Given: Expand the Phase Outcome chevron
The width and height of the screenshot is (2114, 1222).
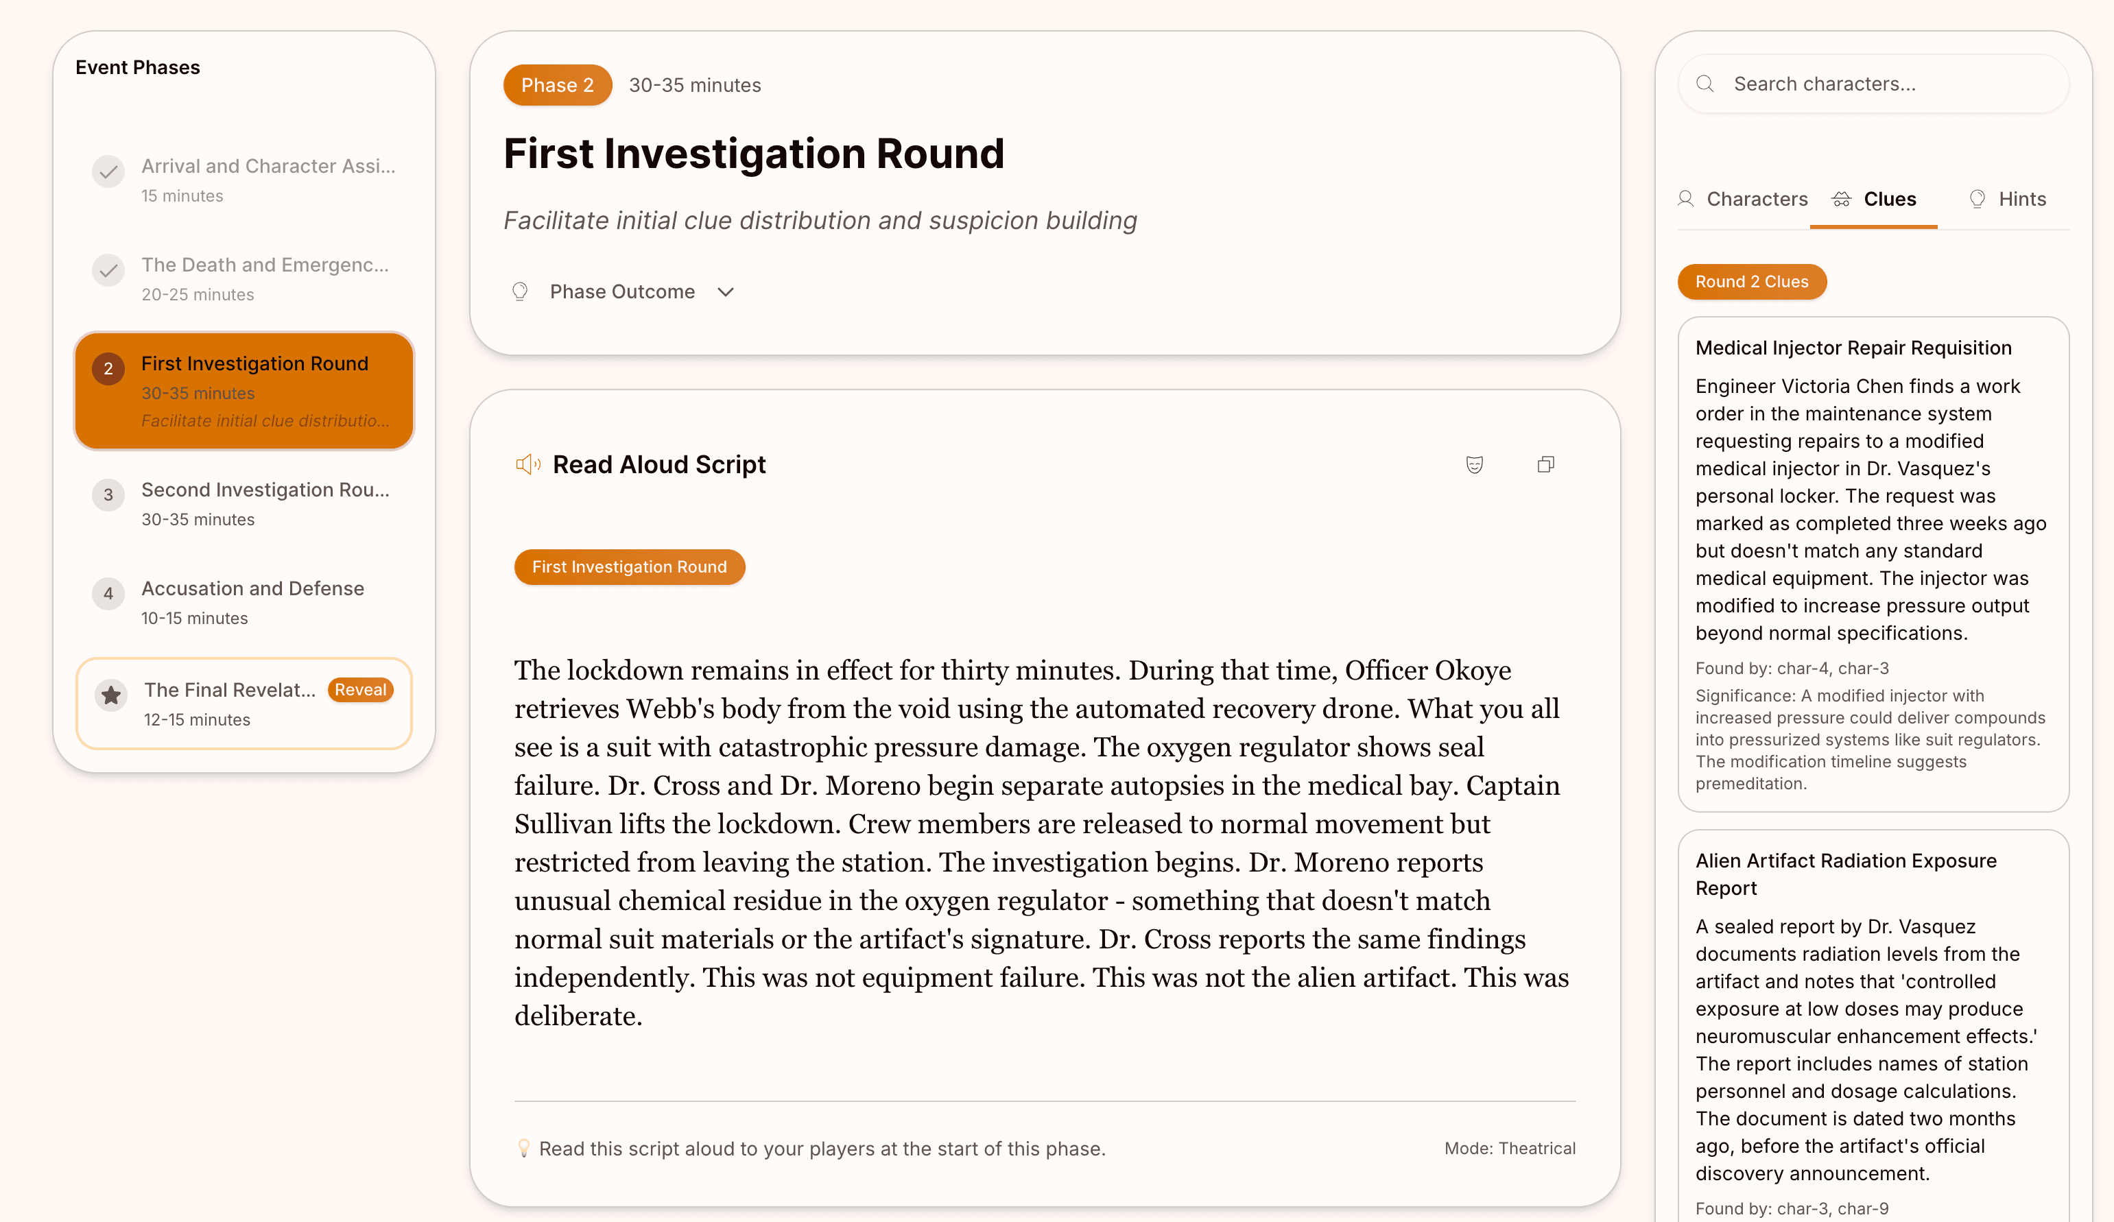Looking at the screenshot, I should click(726, 292).
